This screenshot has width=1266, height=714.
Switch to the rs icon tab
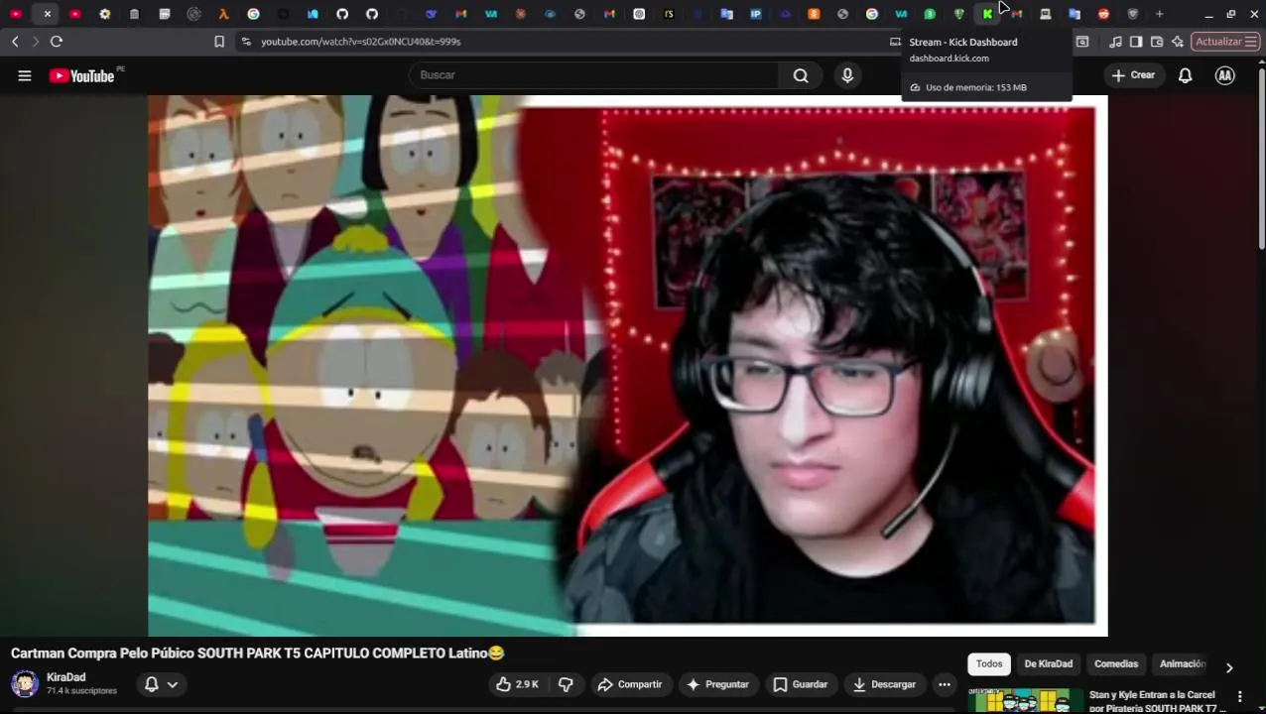(669, 14)
